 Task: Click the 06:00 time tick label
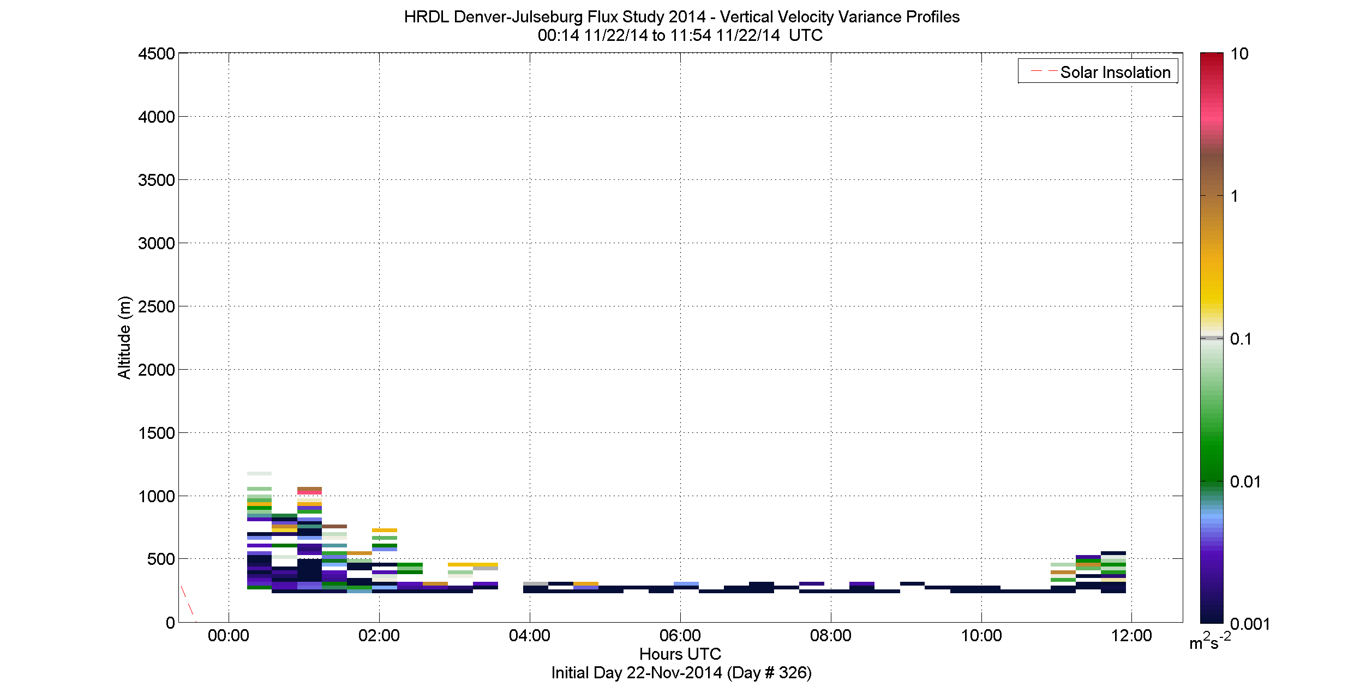click(680, 636)
